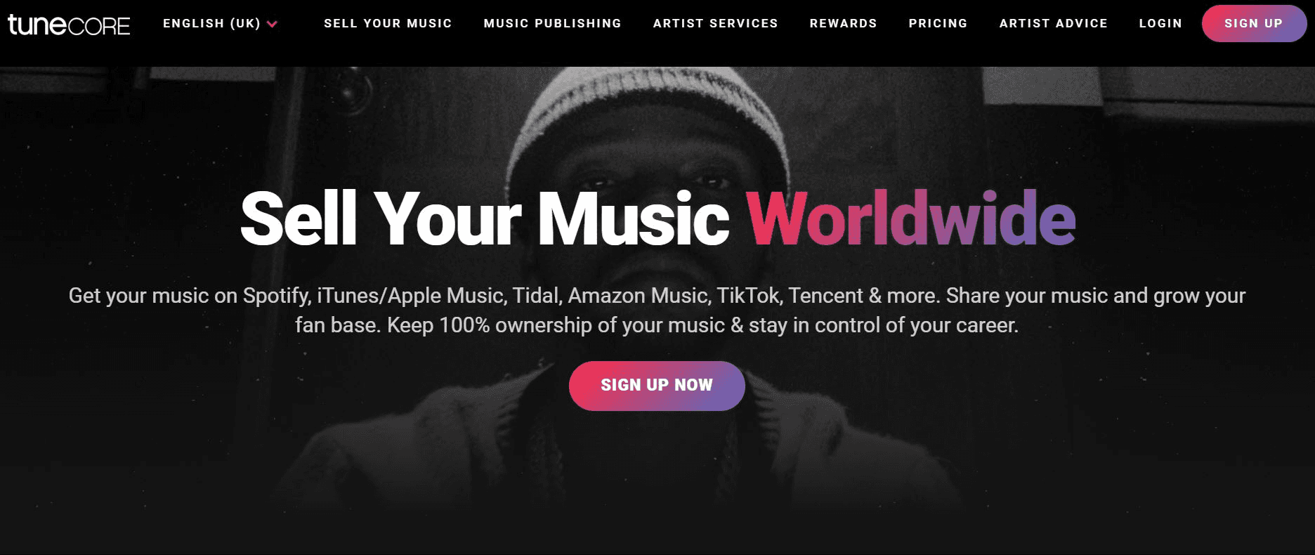Click the Sign Up Now button
The height and width of the screenshot is (555, 1315).
point(657,386)
